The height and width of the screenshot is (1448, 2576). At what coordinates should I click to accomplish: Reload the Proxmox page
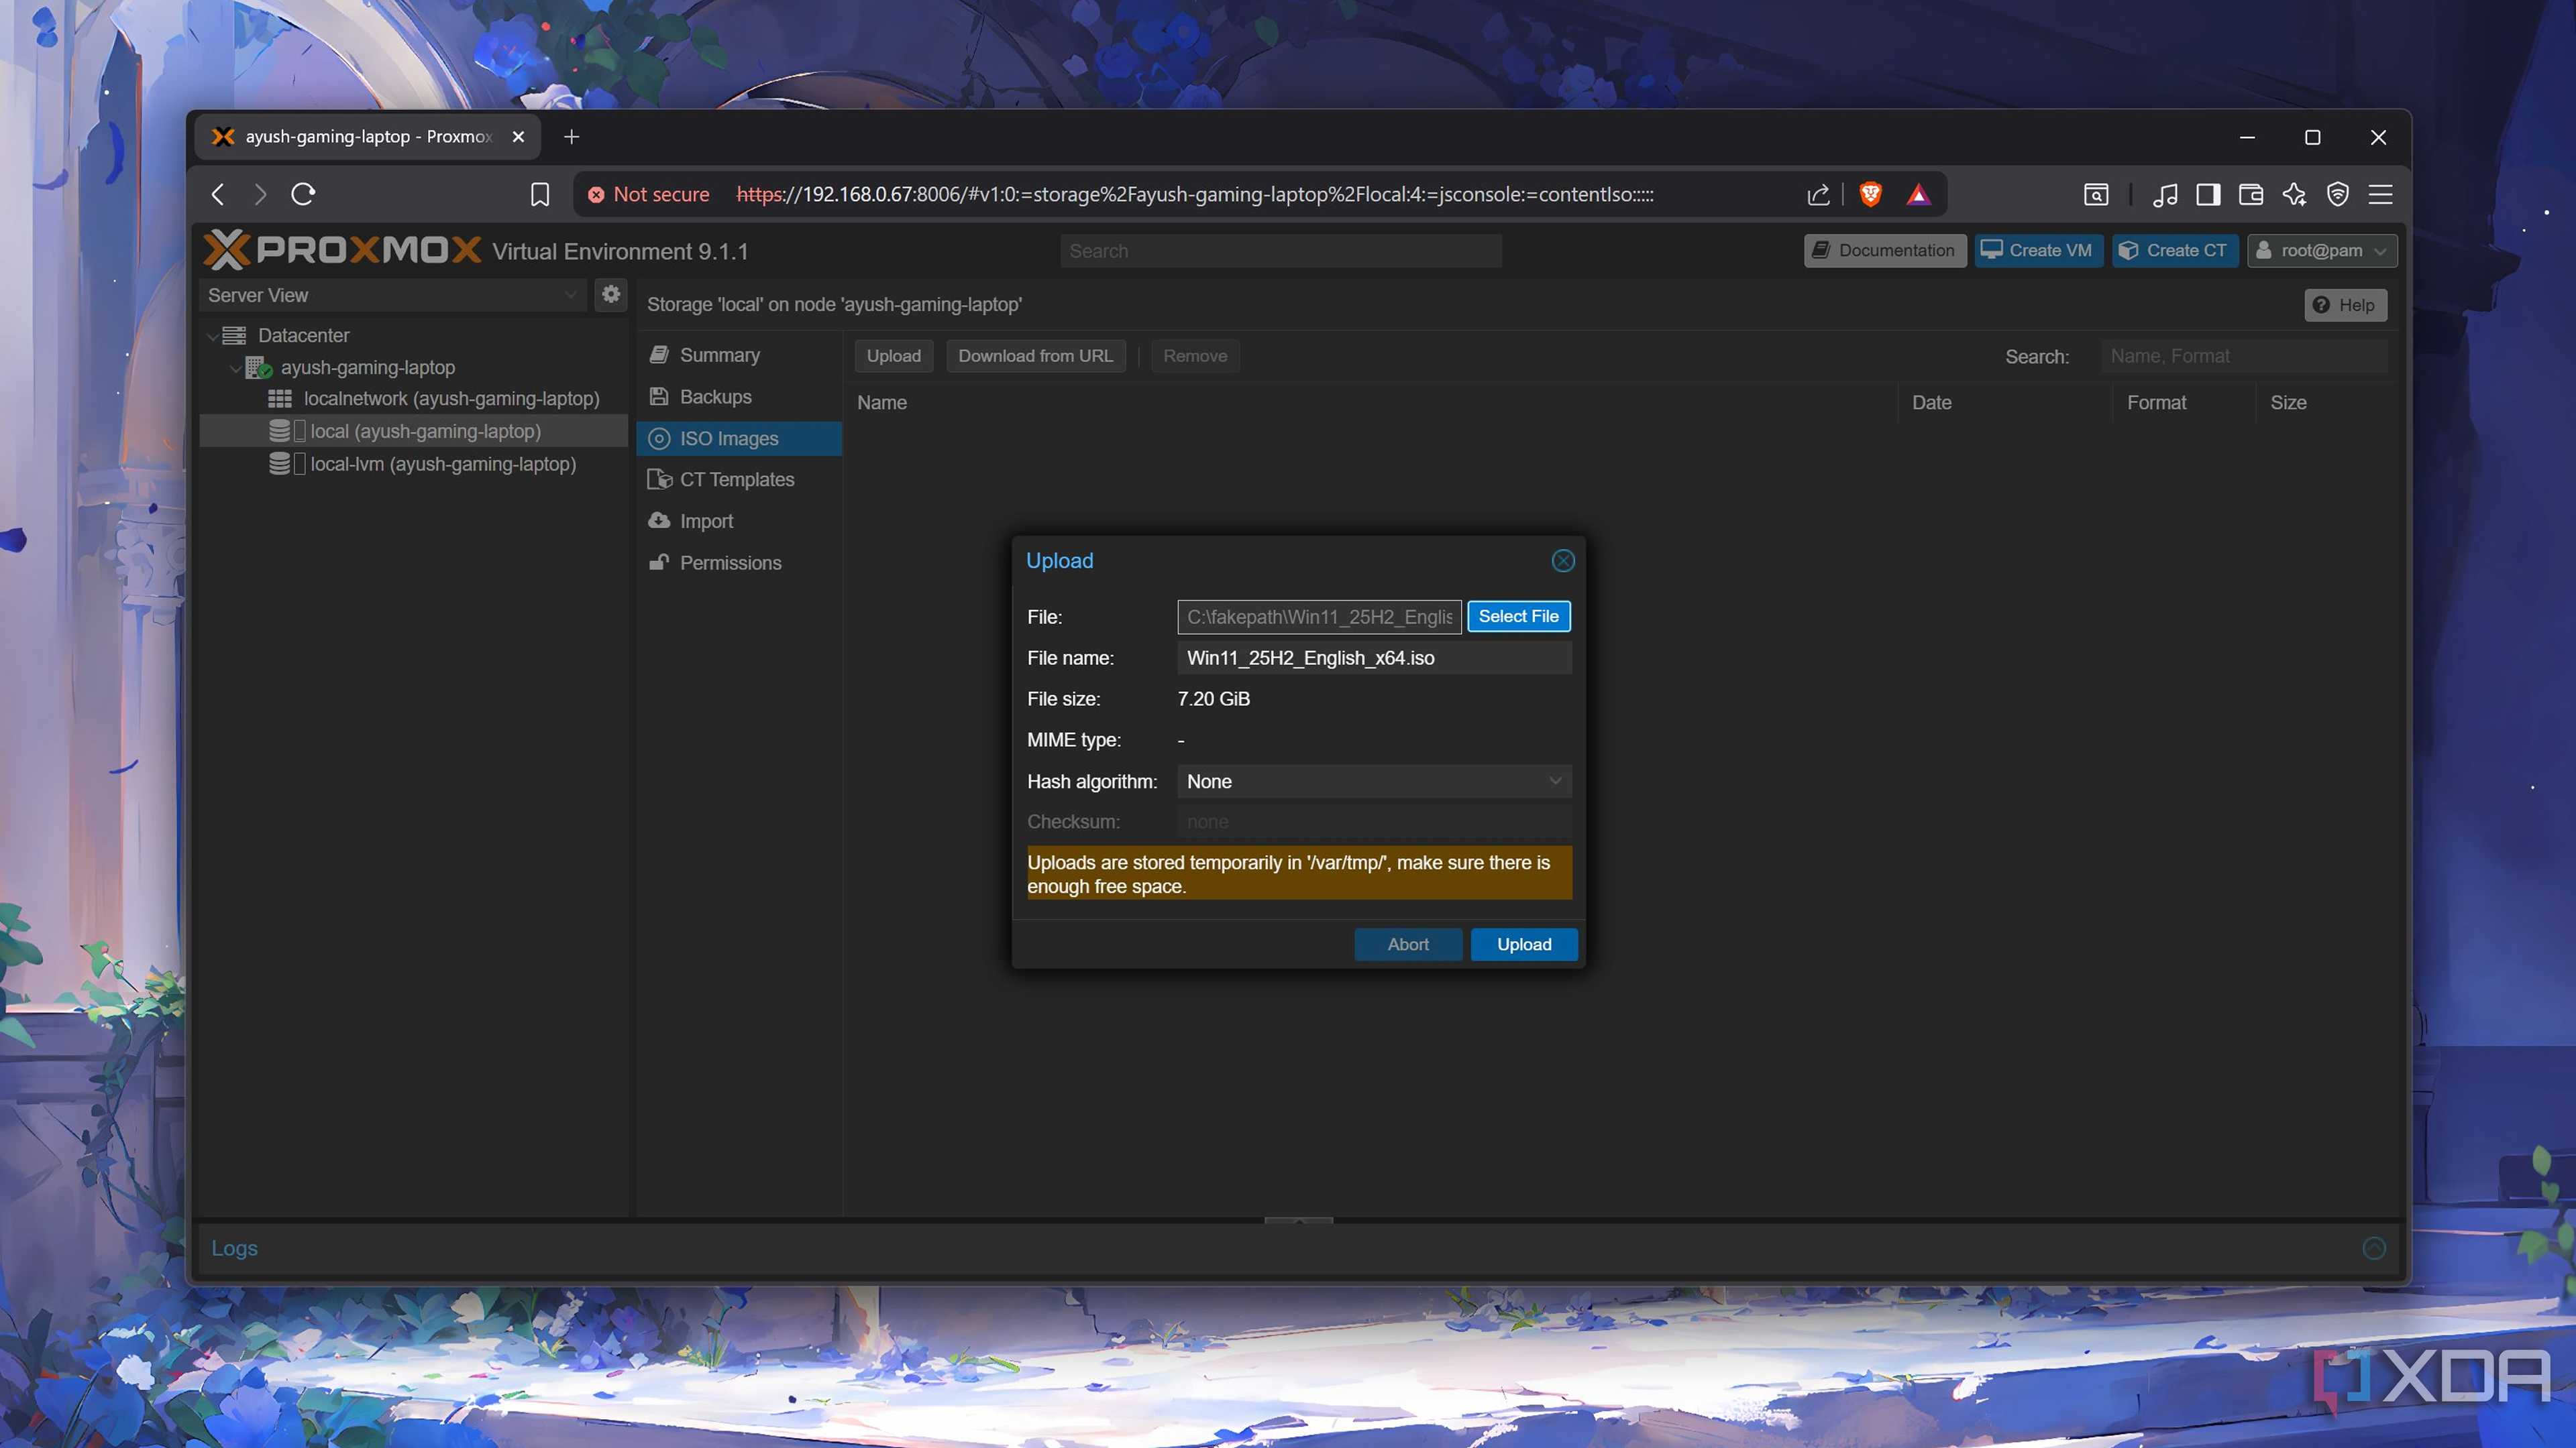pos(303,194)
